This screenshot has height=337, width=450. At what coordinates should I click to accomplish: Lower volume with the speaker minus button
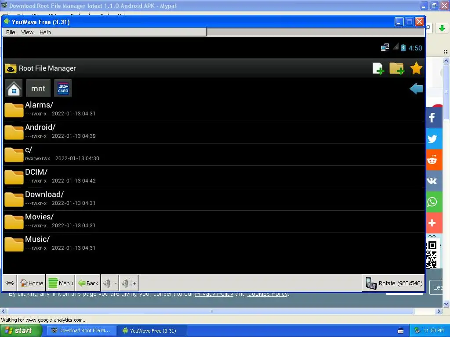[x=109, y=283]
